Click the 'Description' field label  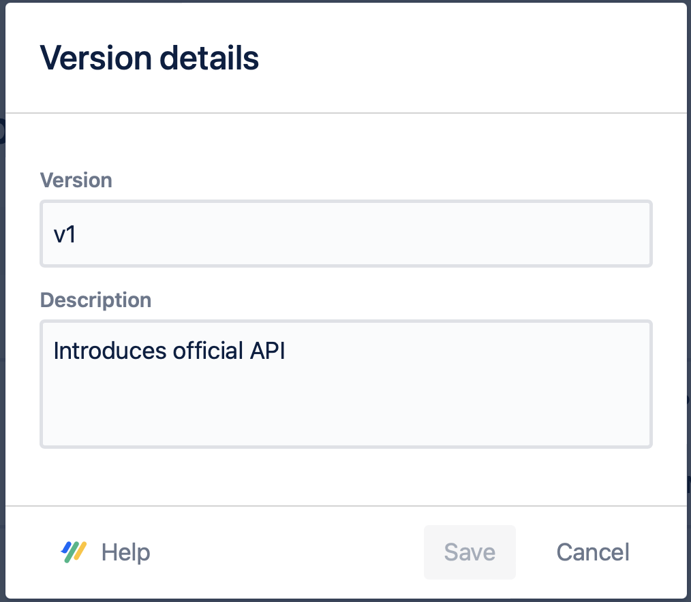pyautogui.click(x=96, y=300)
